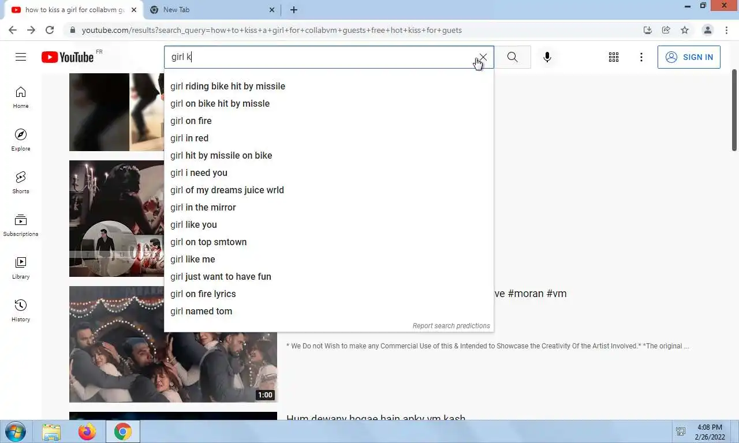Select Chrome in the taskbar
This screenshot has height=443, width=739.
(122, 432)
